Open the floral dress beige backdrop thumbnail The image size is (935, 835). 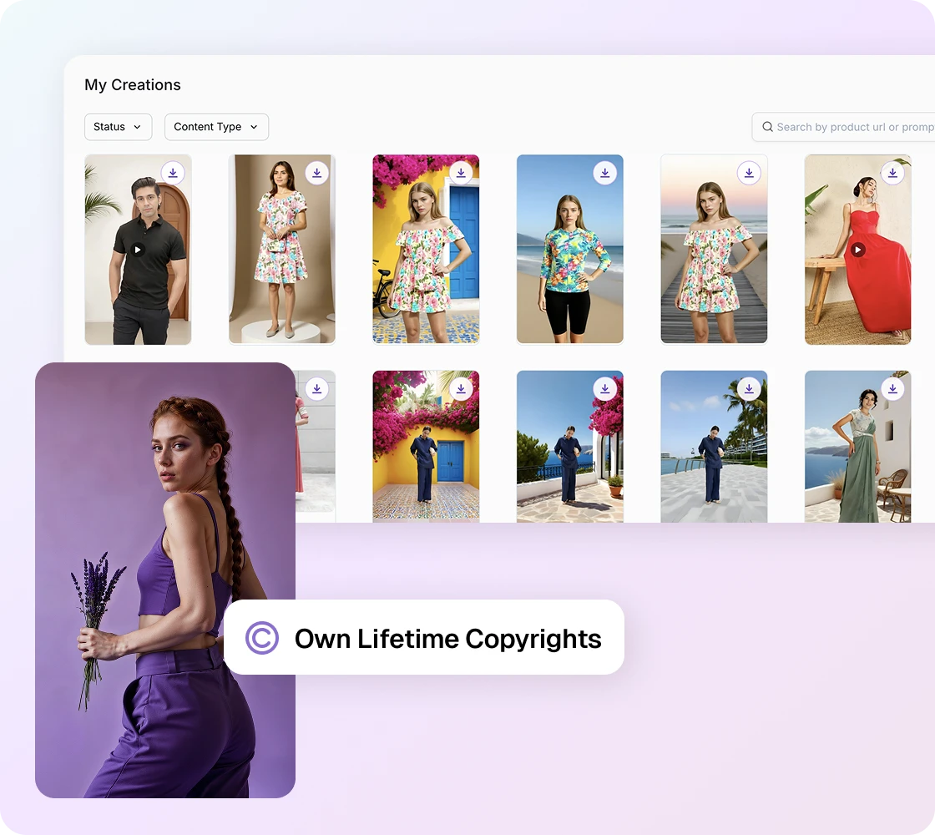(282, 250)
